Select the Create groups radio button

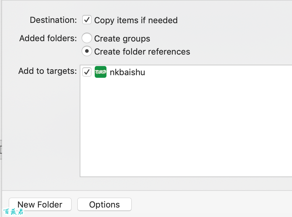point(87,38)
